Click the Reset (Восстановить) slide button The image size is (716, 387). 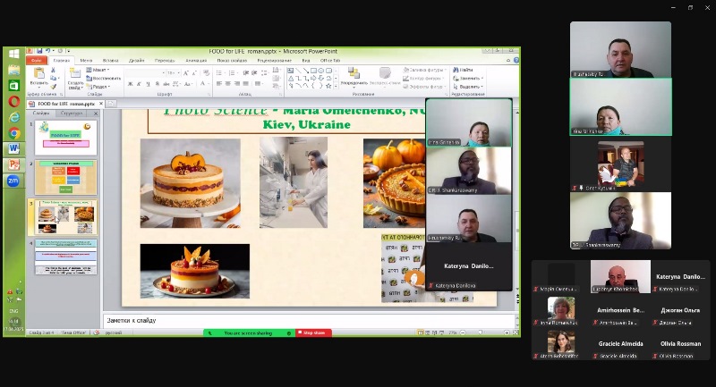pyautogui.click(x=103, y=79)
